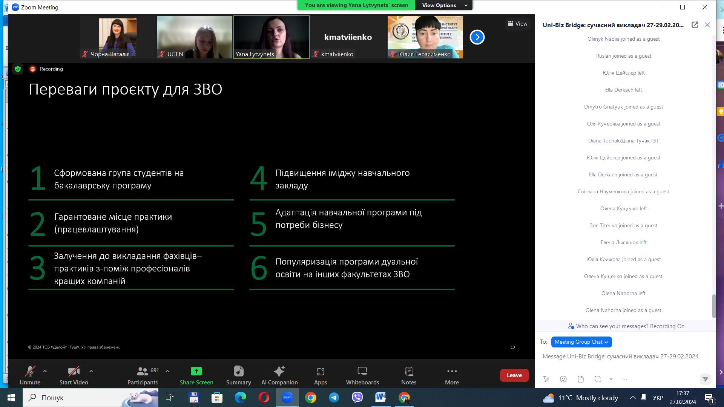This screenshot has width=724, height=407.
Task: Click the encryption shield icon
Action: [x=18, y=69]
